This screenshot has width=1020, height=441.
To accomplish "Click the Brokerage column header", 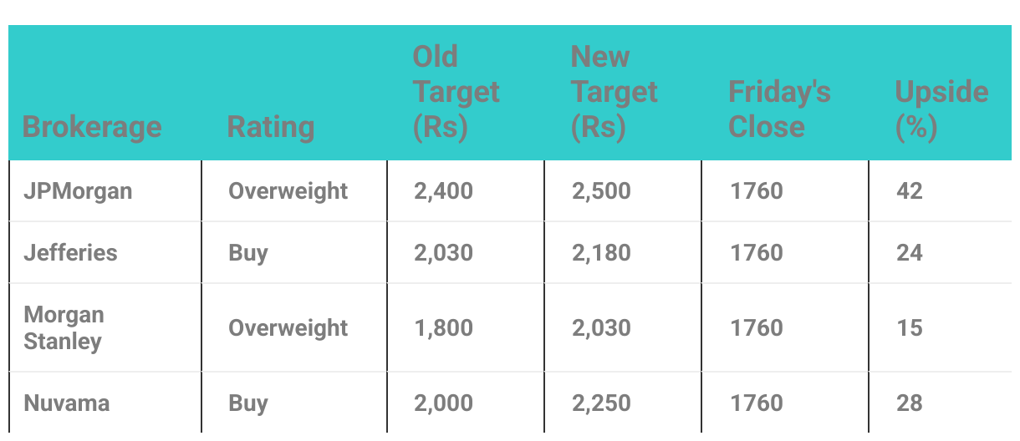I will [92, 127].
